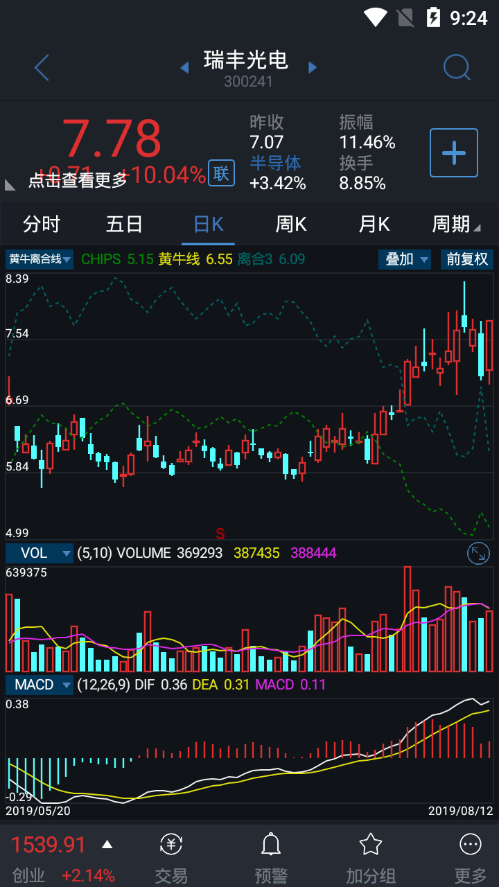Expand index bar with up triangle
Image resolution: width=499 pixels, height=887 pixels.
[107, 845]
